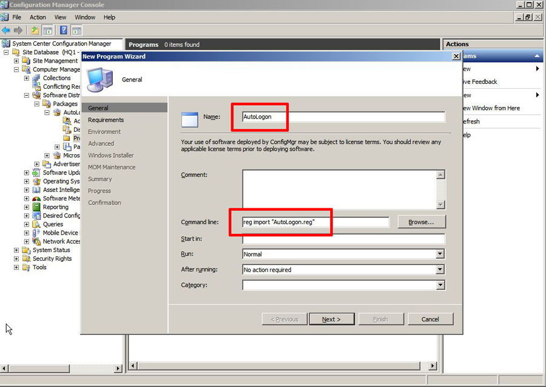
Task: Click the Start in input field
Action: coord(344,239)
